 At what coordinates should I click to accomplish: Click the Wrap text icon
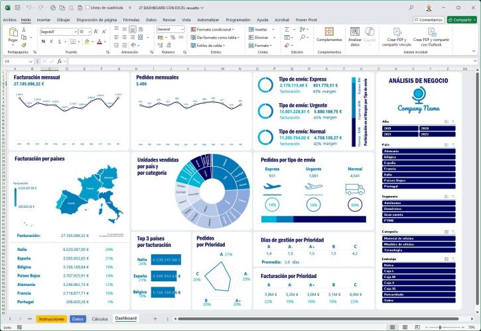point(141,29)
